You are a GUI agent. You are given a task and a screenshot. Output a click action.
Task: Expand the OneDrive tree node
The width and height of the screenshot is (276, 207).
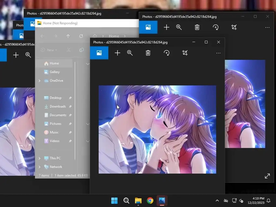click(40, 81)
